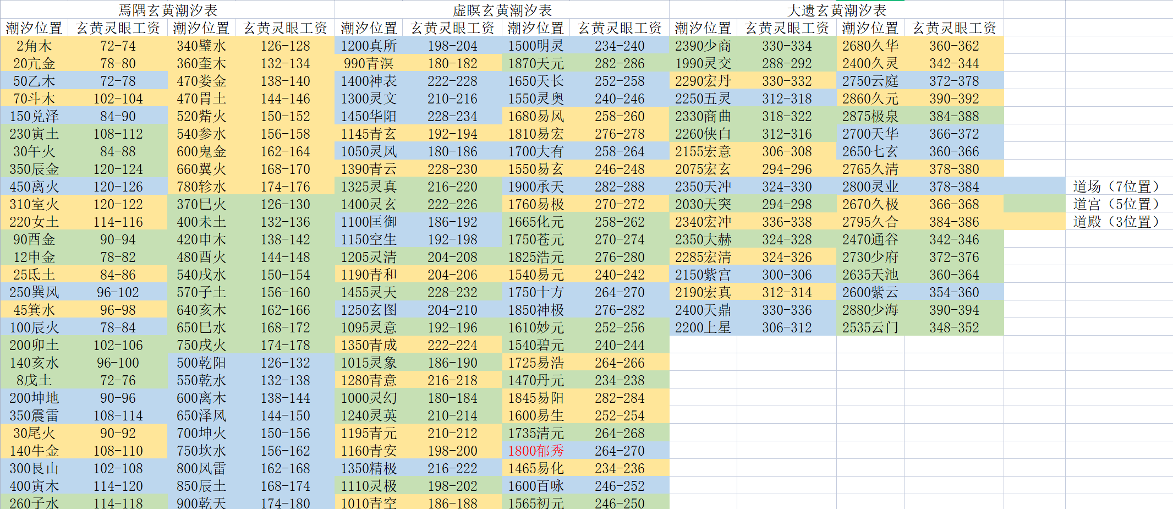
Task: Select the 900乾天 cell
Action: (201, 502)
